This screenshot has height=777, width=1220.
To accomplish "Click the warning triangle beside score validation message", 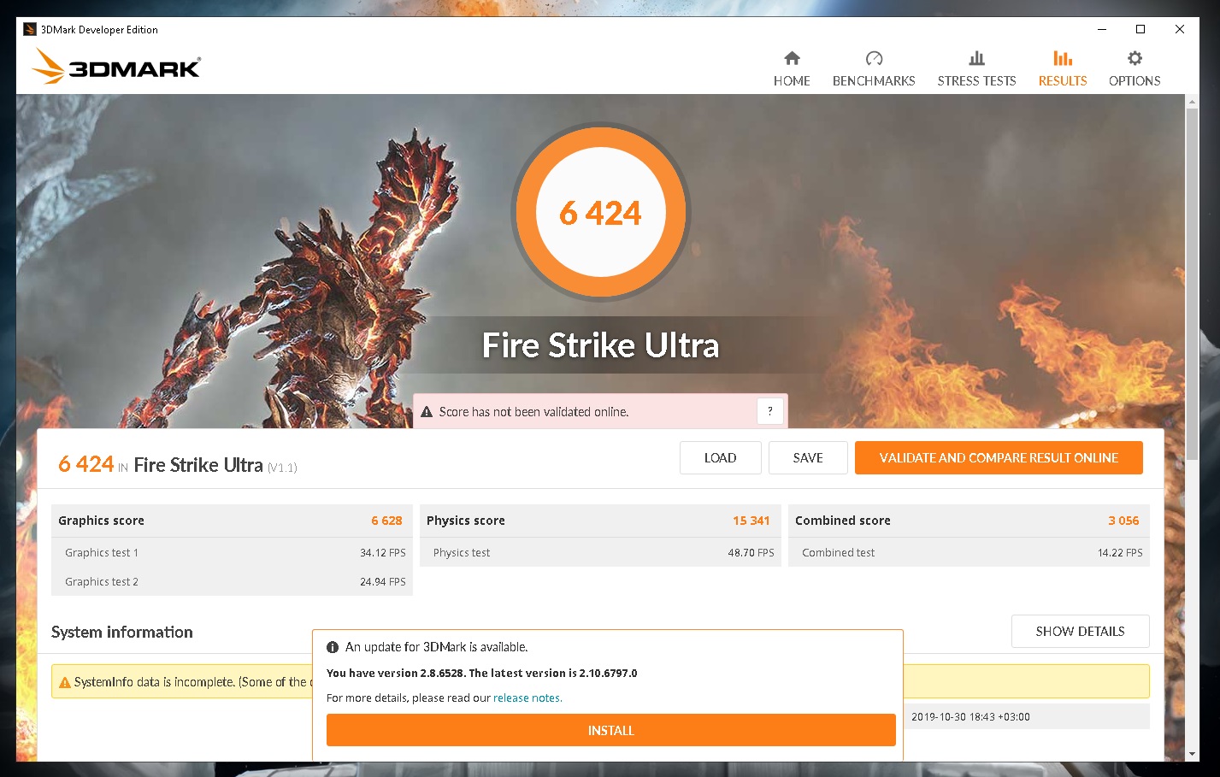I will coord(427,412).
